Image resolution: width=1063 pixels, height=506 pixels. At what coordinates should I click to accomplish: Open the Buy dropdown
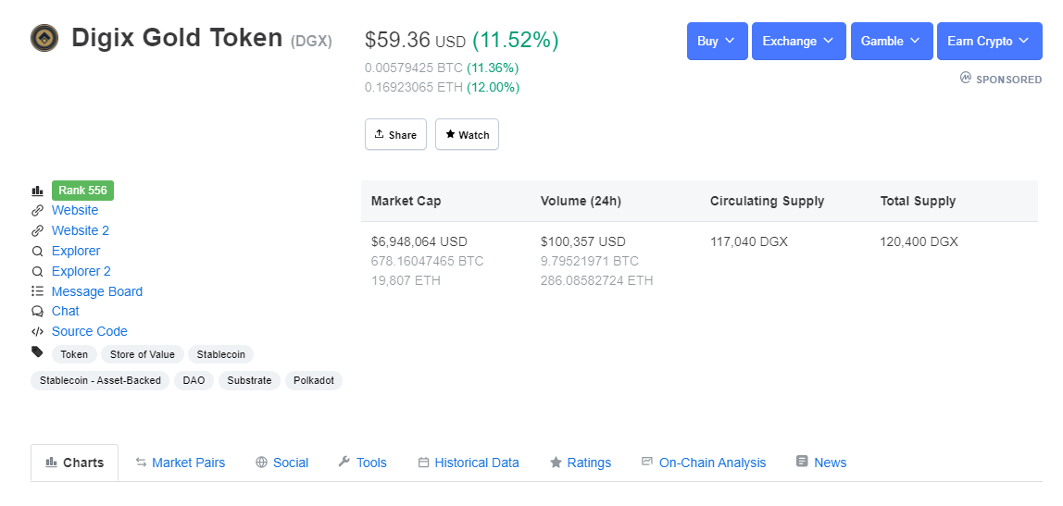[x=718, y=42]
